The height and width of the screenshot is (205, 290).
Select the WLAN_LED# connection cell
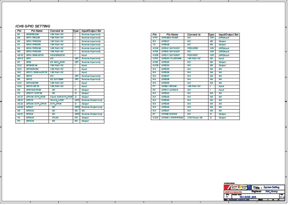click(57, 100)
